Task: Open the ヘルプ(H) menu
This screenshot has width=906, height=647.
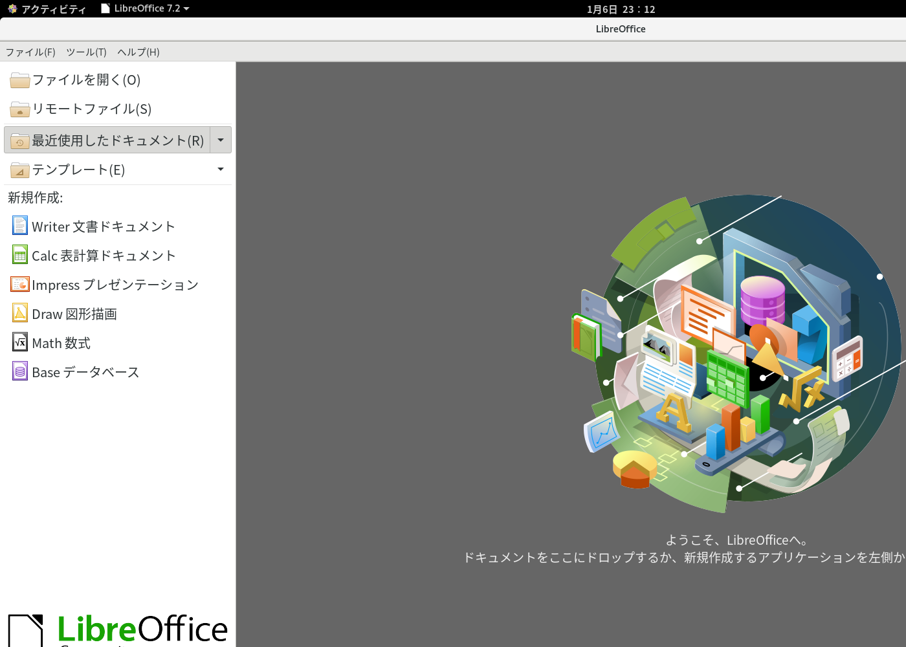Action: pyautogui.click(x=138, y=52)
